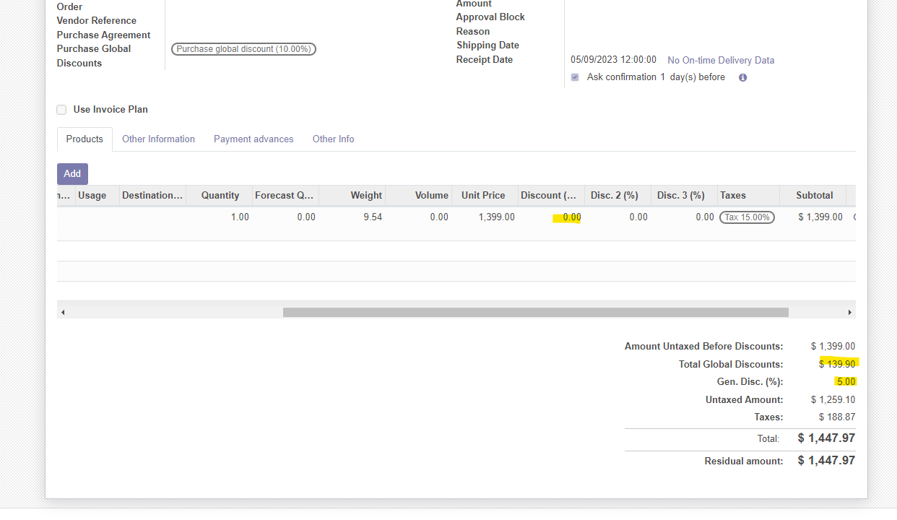Image resolution: width=897 pixels, height=520 pixels.
Task: Click the receipt date 05/09/2023 12:00:00
Action: pyautogui.click(x=613, y=60)
